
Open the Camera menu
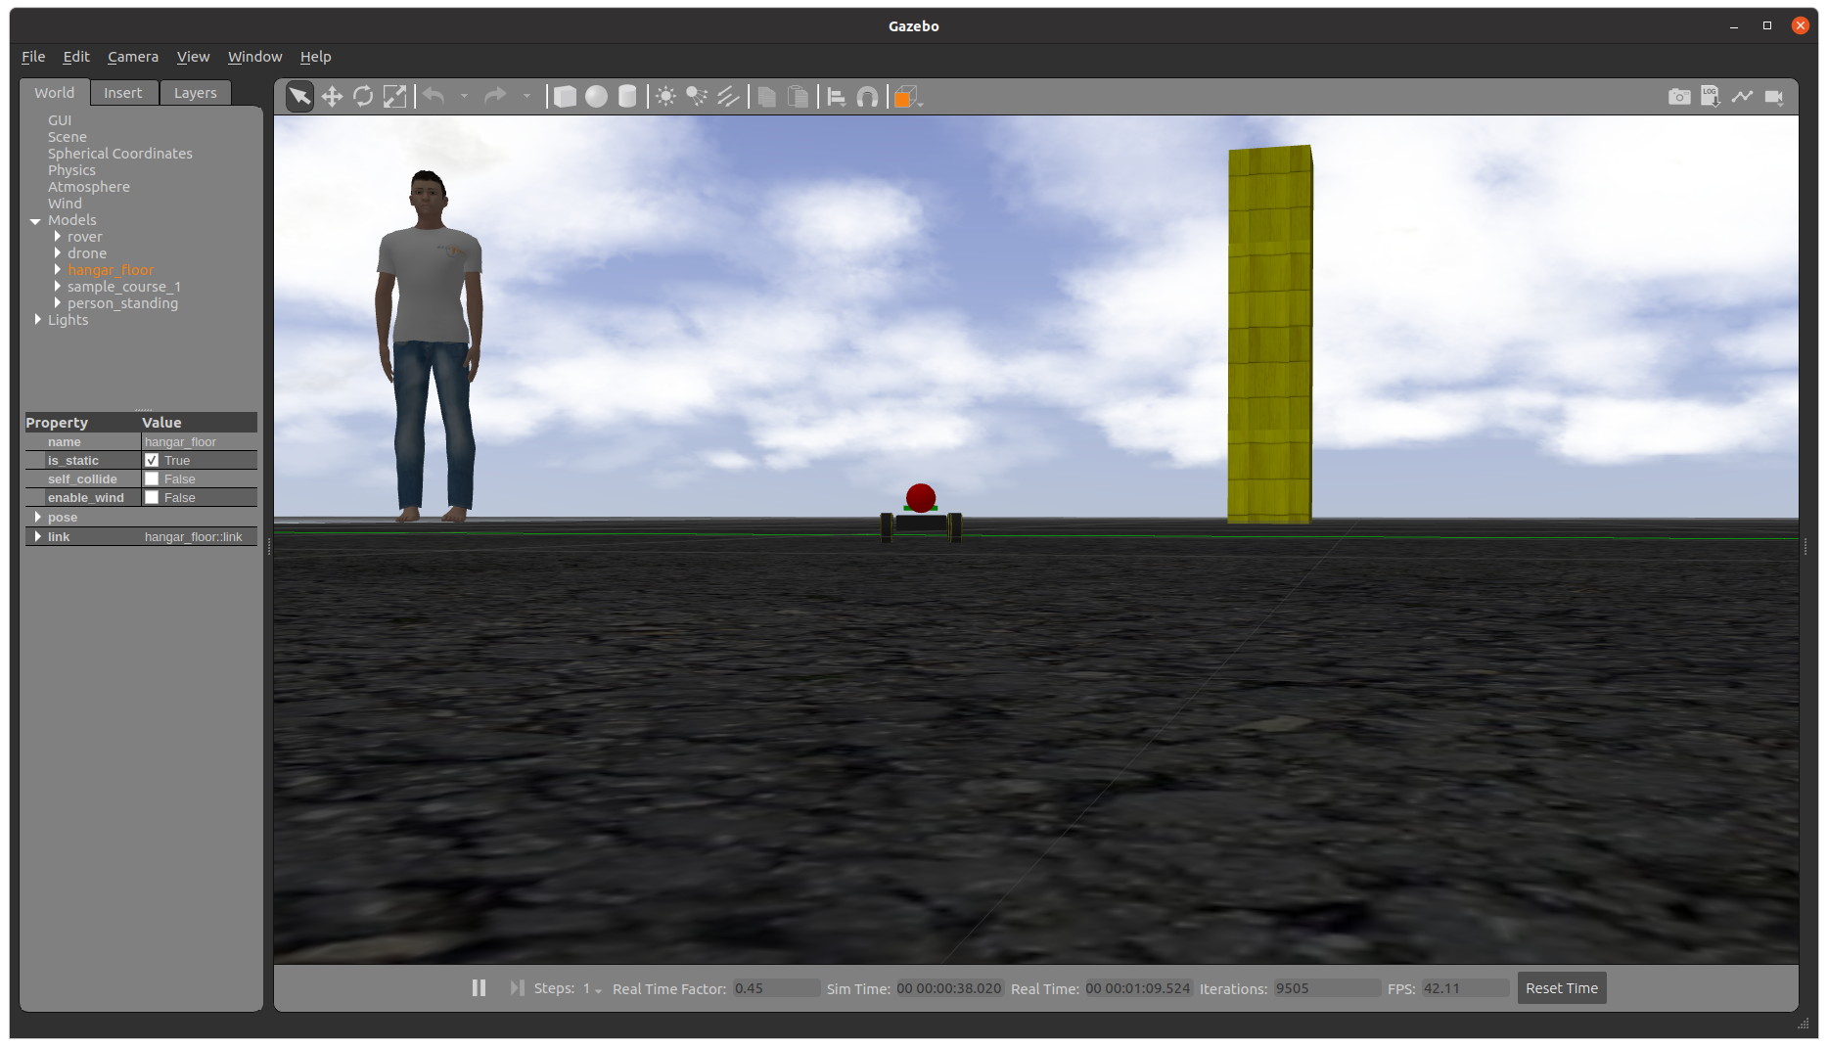[x=132, y=57]
